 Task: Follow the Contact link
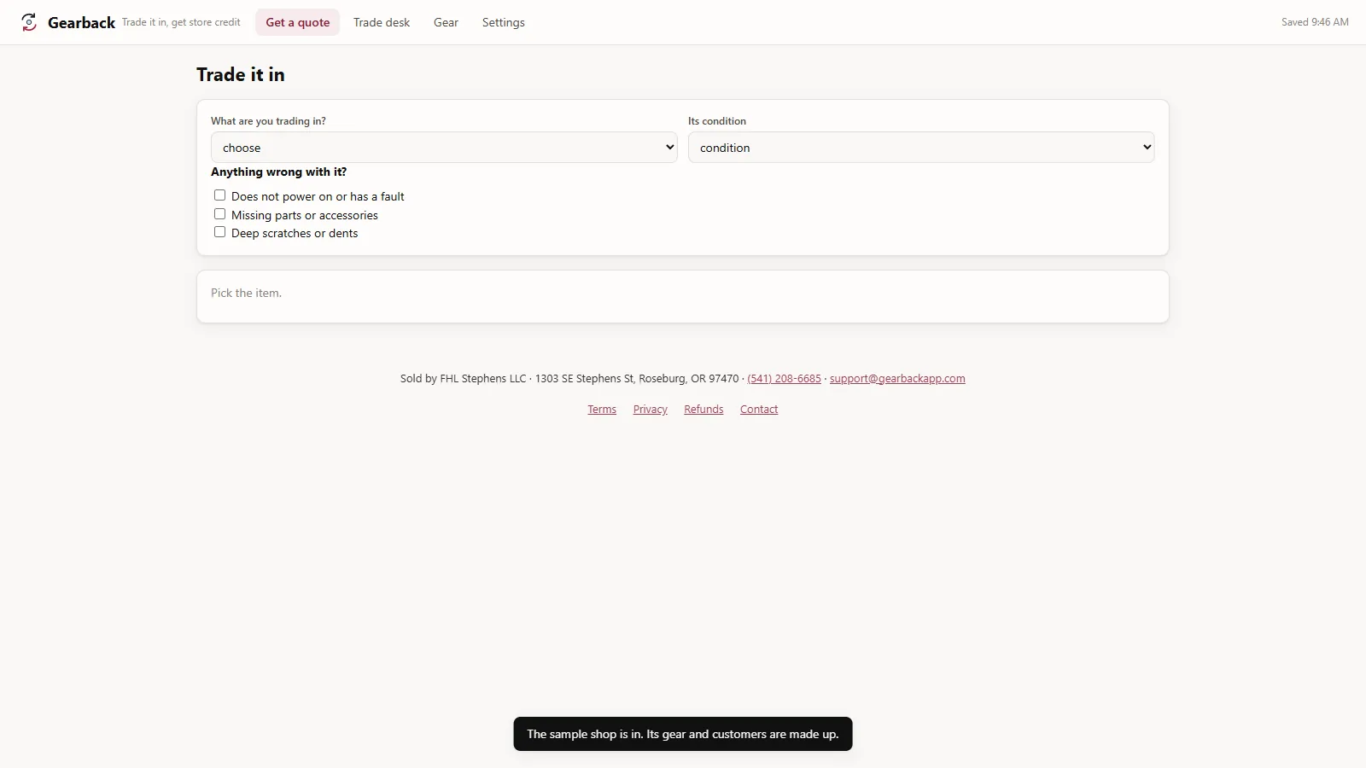coord(759,410)
